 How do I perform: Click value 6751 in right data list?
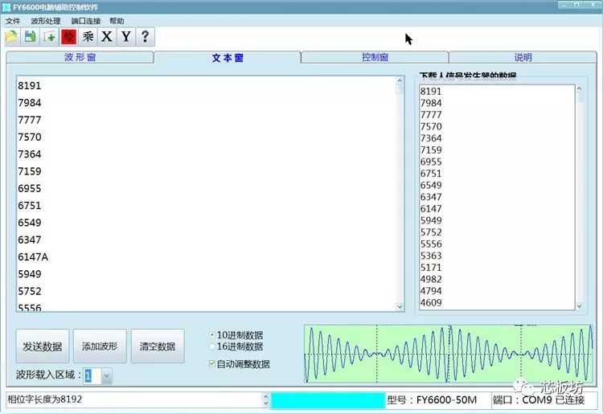[x=431, y=174]
